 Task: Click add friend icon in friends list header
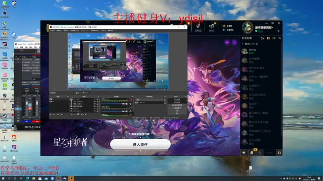tap(262, 38)
